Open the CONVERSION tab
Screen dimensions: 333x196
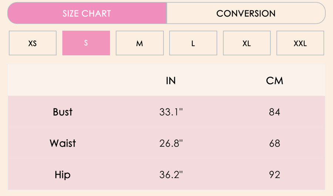(246, 13)
